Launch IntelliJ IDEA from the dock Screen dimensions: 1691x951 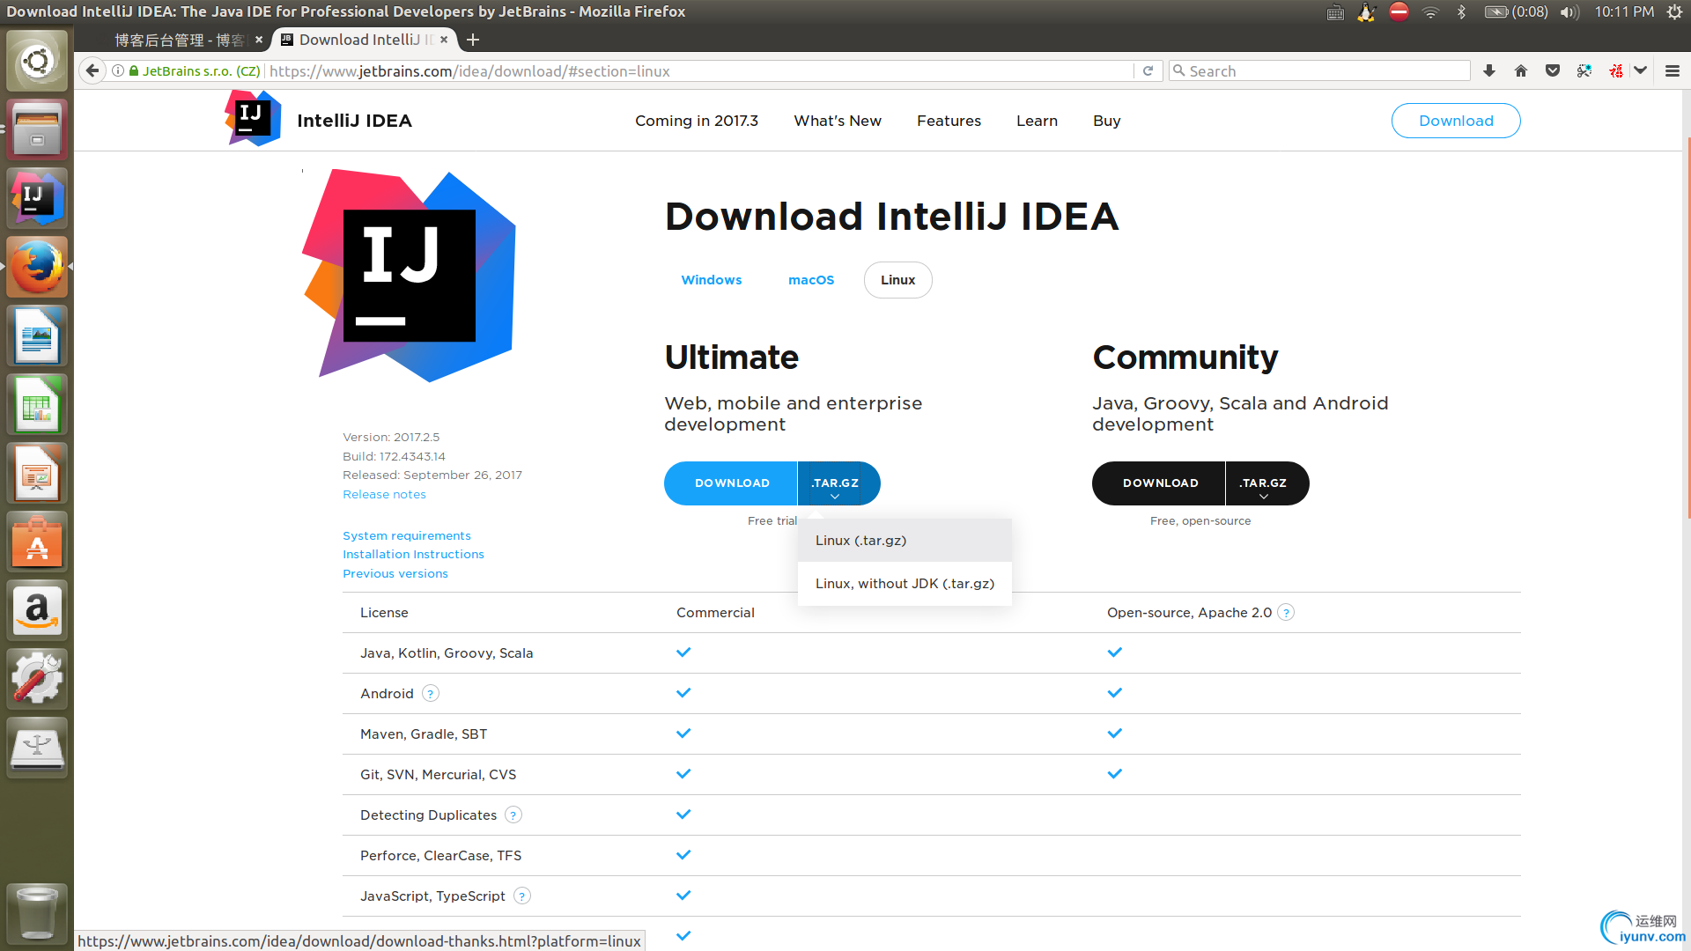pyautogui.click(x=37, y=198)
